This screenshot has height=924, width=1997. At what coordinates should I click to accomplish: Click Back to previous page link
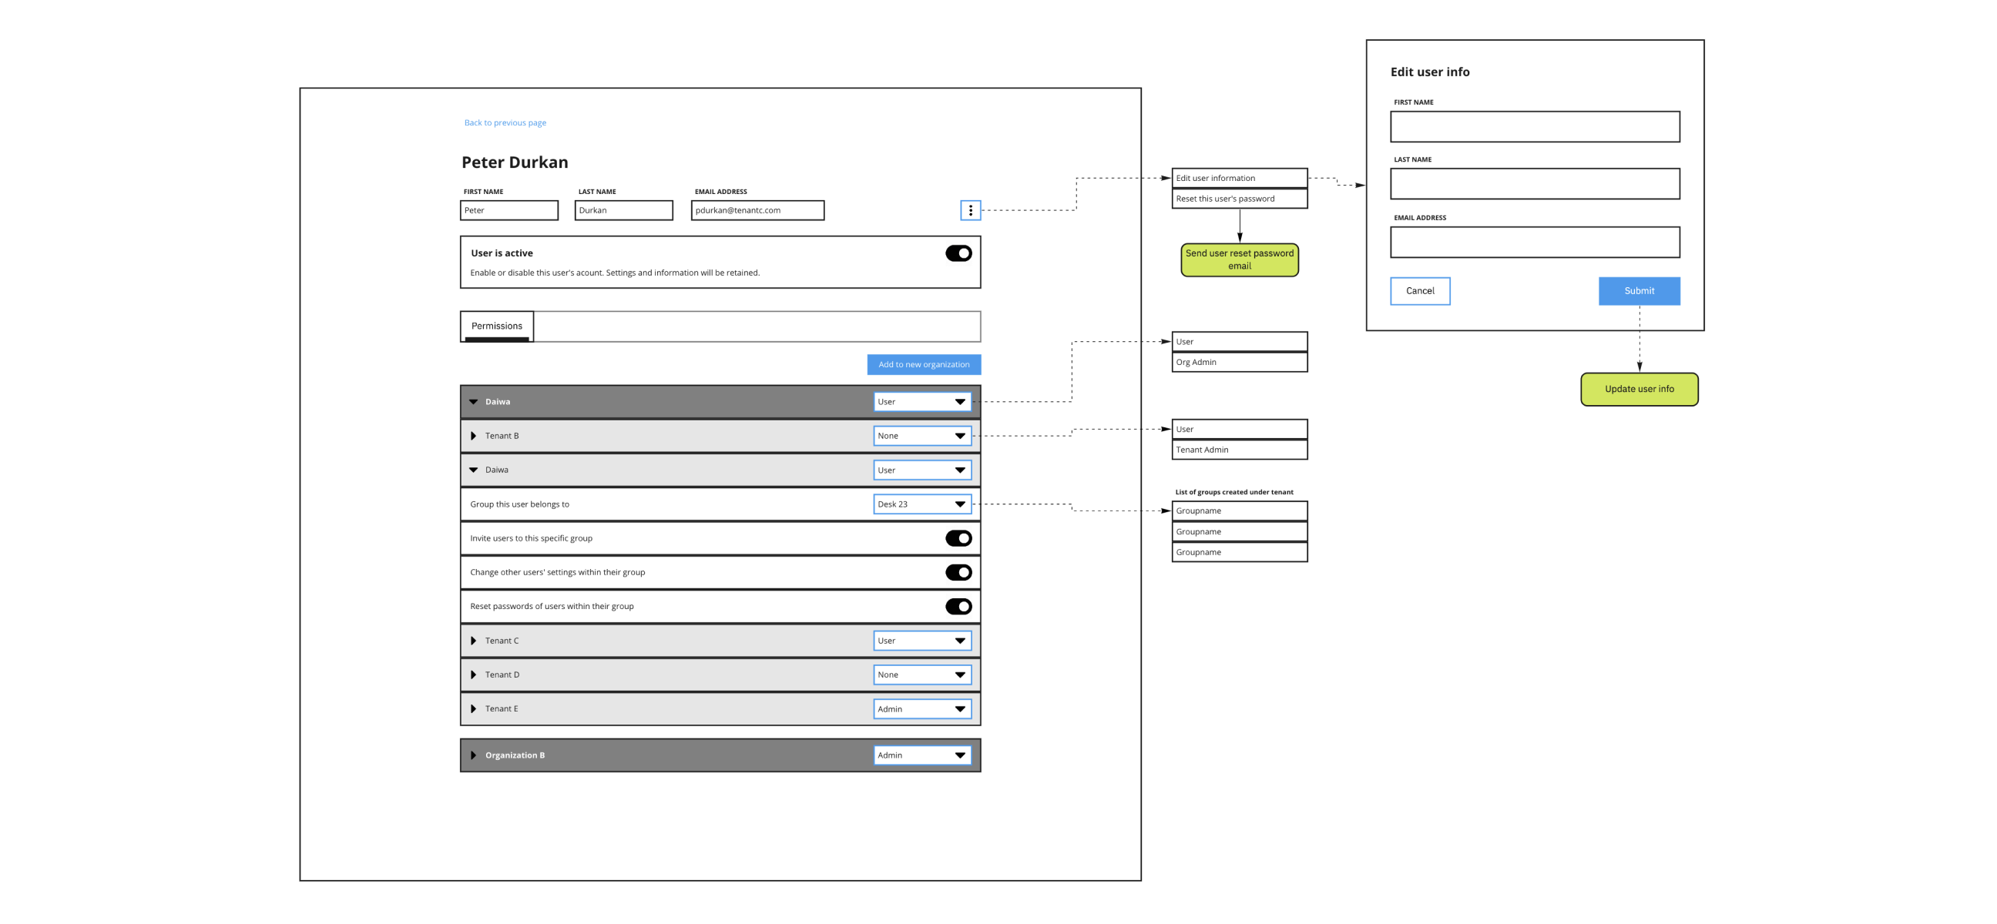(505, 122)
